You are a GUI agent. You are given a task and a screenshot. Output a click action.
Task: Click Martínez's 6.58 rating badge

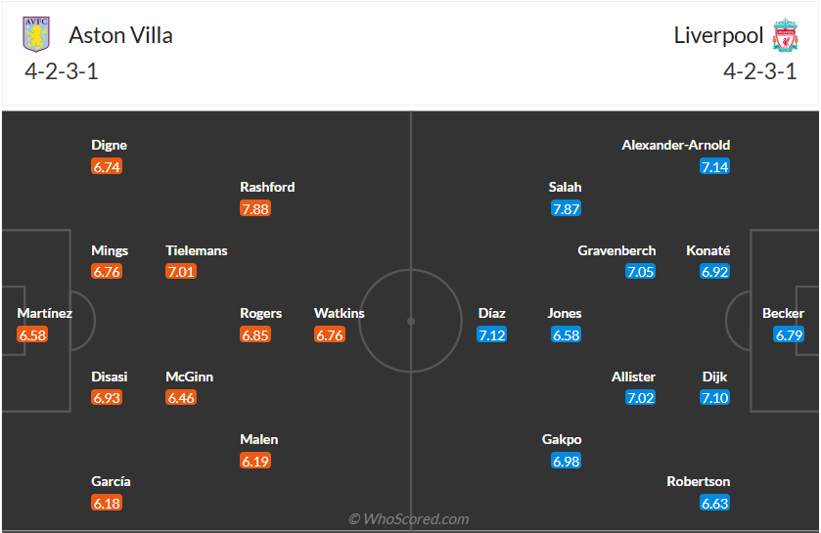[x=32, y=334]
